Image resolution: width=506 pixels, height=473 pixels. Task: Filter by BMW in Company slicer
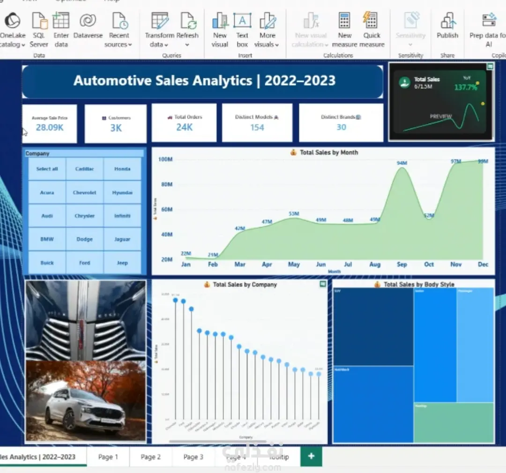pos(47,239)
